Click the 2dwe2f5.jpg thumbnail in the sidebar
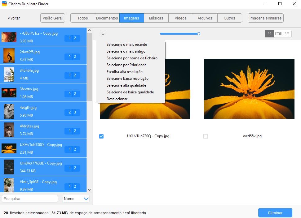Image resolution: width=301 pixels, height=218 pixels. coord(9,55)
